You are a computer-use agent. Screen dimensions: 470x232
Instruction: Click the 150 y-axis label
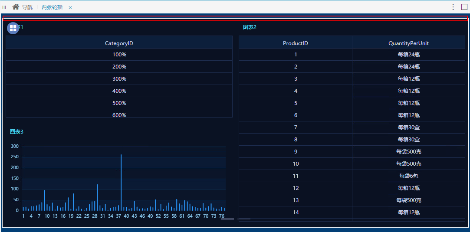click(x=15, y=179)
